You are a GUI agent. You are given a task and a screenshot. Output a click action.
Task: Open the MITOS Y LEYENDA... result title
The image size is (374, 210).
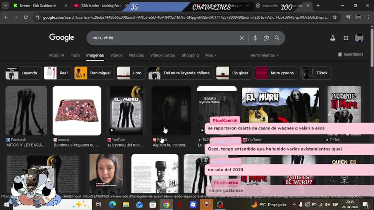(26, 145)
